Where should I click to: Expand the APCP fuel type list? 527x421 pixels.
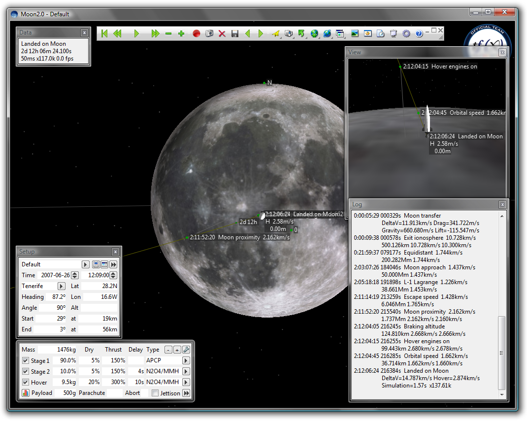186,361
